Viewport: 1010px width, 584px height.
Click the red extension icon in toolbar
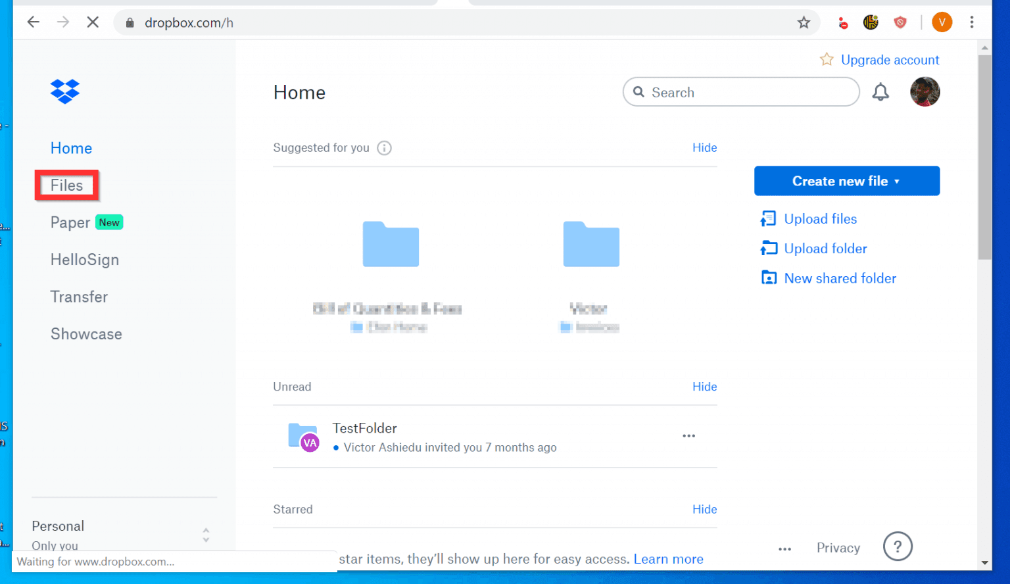coord(843,23)
